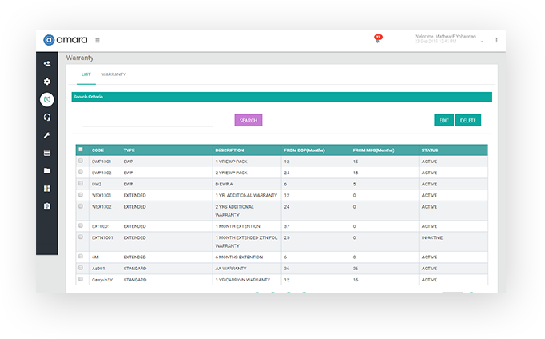545x339 pixels.
Task: Toggle the select-all checkbox in table header
Action: (81, 150)
